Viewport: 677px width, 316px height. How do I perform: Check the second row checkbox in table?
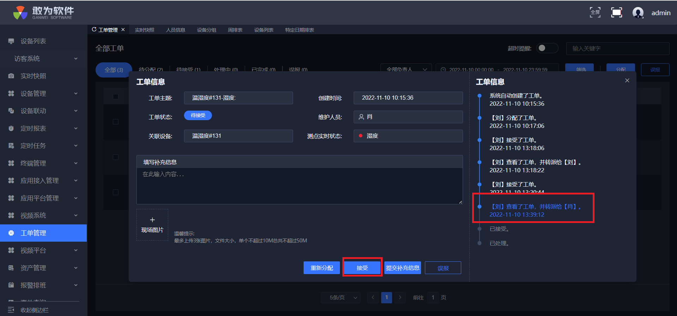(116, 157)
